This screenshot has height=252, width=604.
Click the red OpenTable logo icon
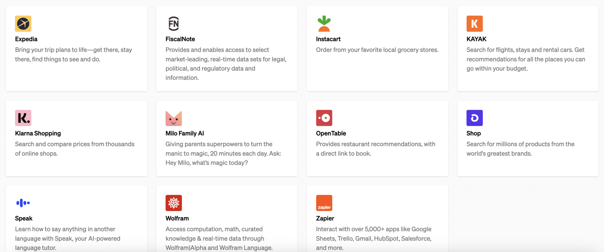click(x=324, y=118)
